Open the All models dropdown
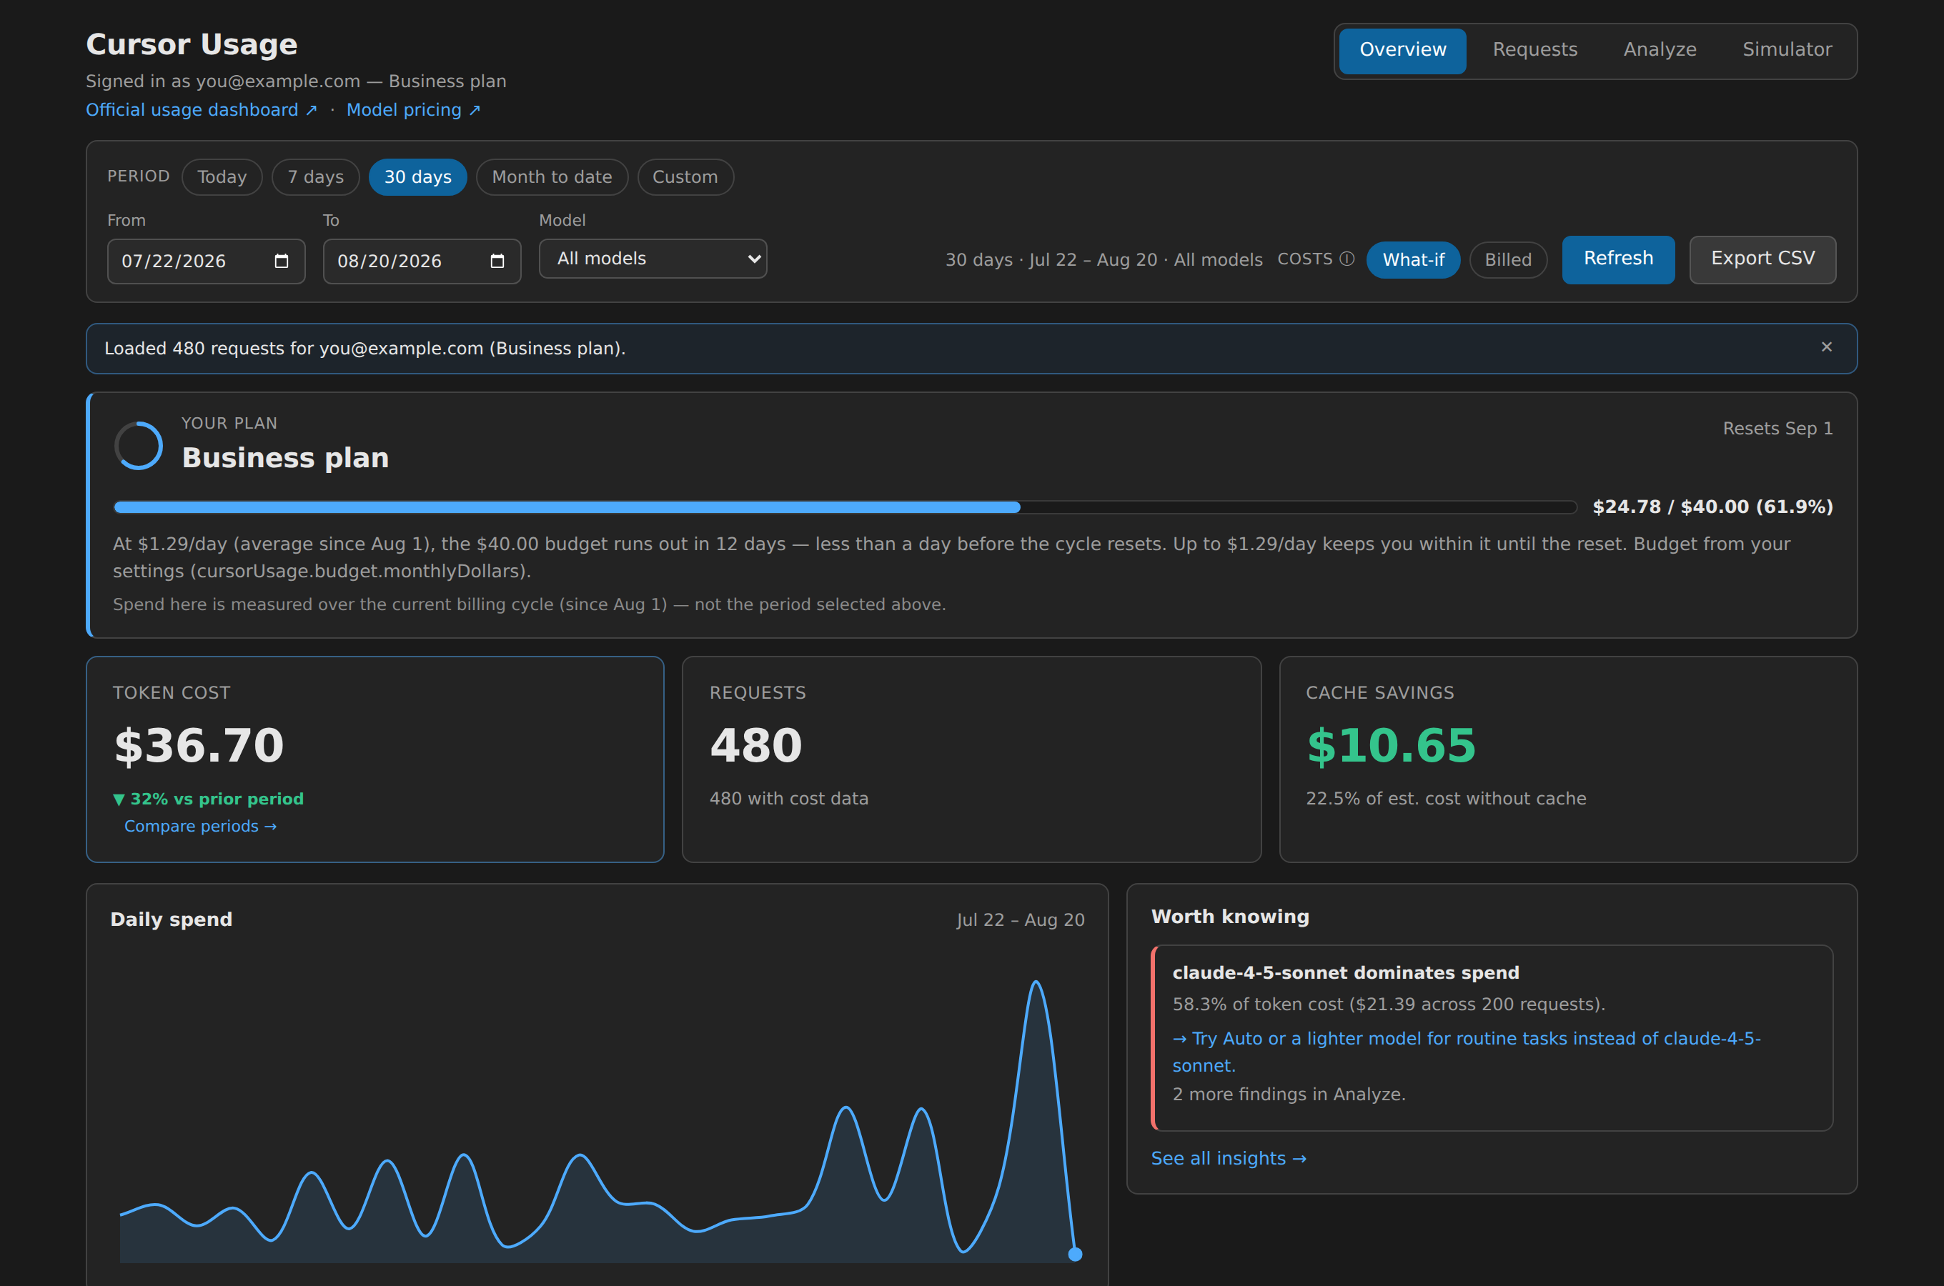The image size is (1944, 1286). [x=653, y=259]
